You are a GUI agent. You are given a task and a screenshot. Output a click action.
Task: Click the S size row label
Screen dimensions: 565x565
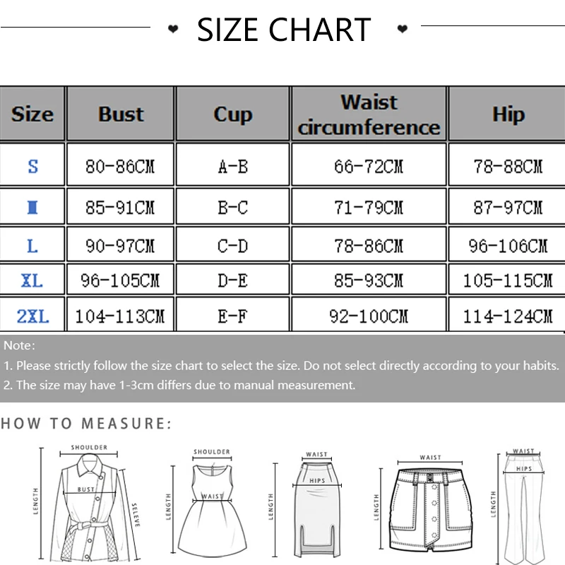click(x=32, y=167)
